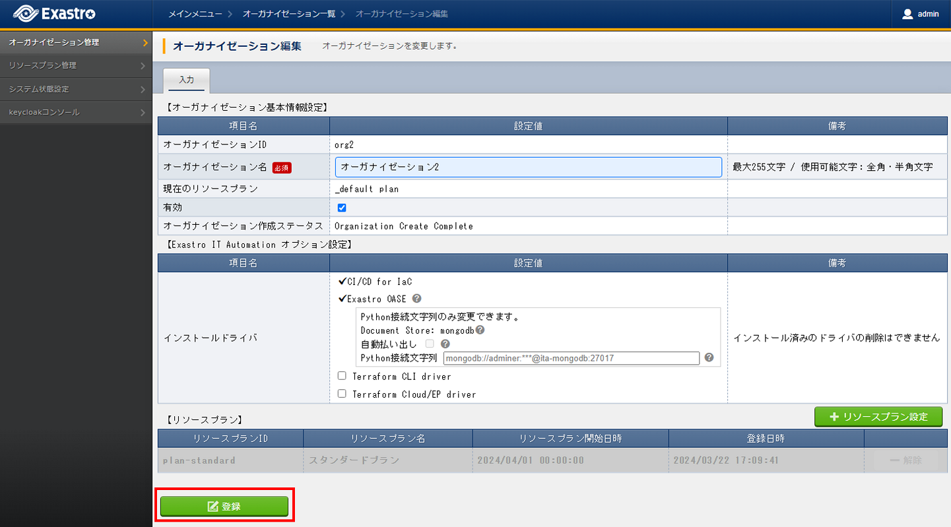The width and height of the screenshot is (951, 527).
Task: Open システム状態設定 menu item
Action: click(x=76, y=89)
